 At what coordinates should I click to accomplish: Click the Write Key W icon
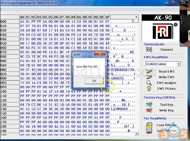[x=149, y=110]
